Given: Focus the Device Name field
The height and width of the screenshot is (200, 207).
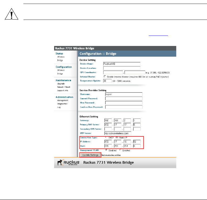Looking at the screenshot, I should (122, 64).
